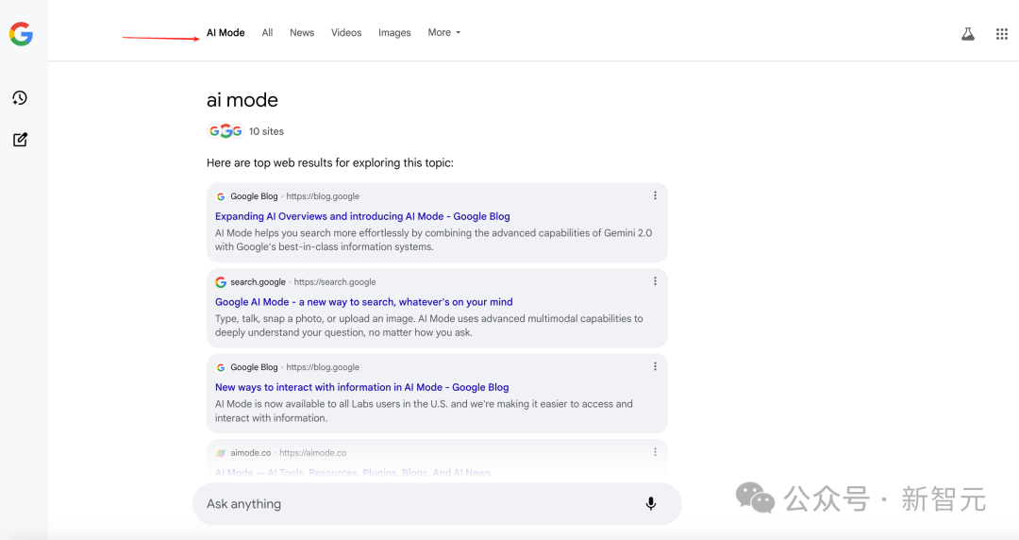Click the stacked site icons beside 10 sites
Image resolution: width=1019 pixels, height=540 pixels.
[226, 131]
